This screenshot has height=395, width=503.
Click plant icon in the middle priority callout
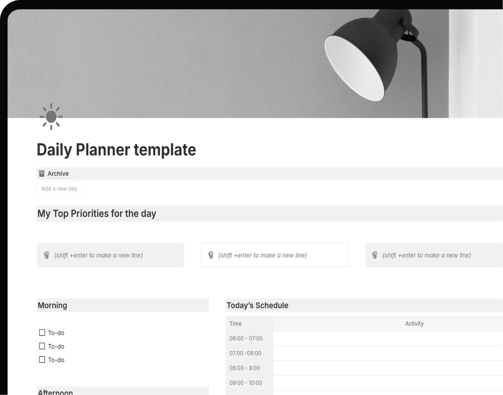[x=211, y=255]
